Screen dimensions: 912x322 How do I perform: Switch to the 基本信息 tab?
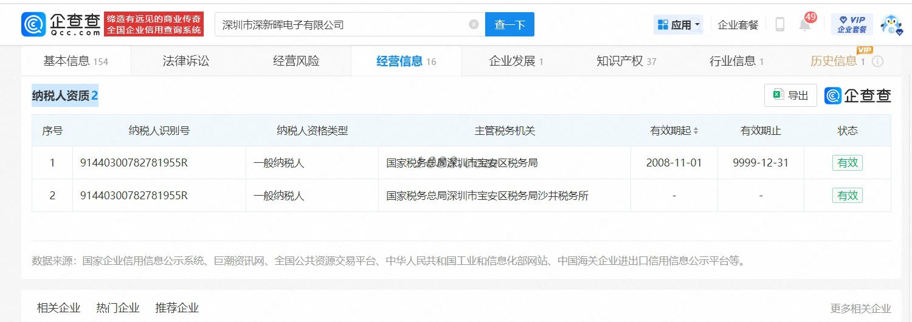(75, 61)
